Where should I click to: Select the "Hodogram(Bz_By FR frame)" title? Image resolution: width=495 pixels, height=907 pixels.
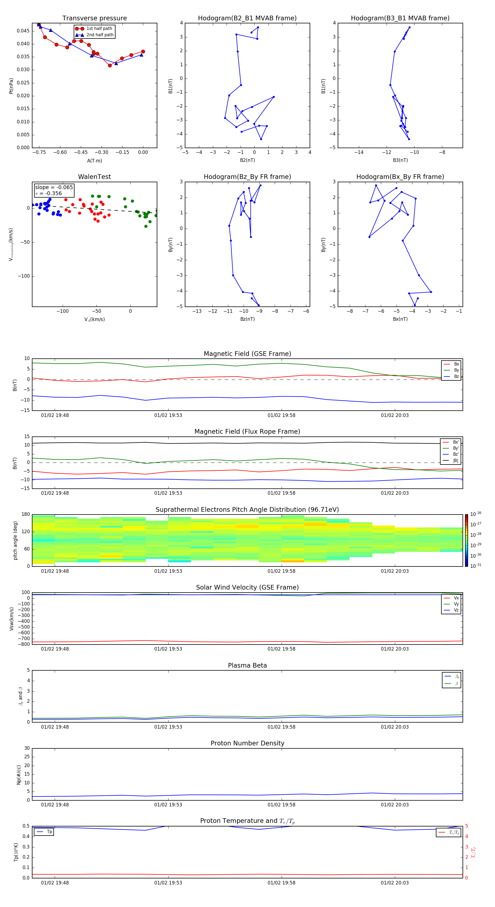pyautogui.click(x=247, y=177)
